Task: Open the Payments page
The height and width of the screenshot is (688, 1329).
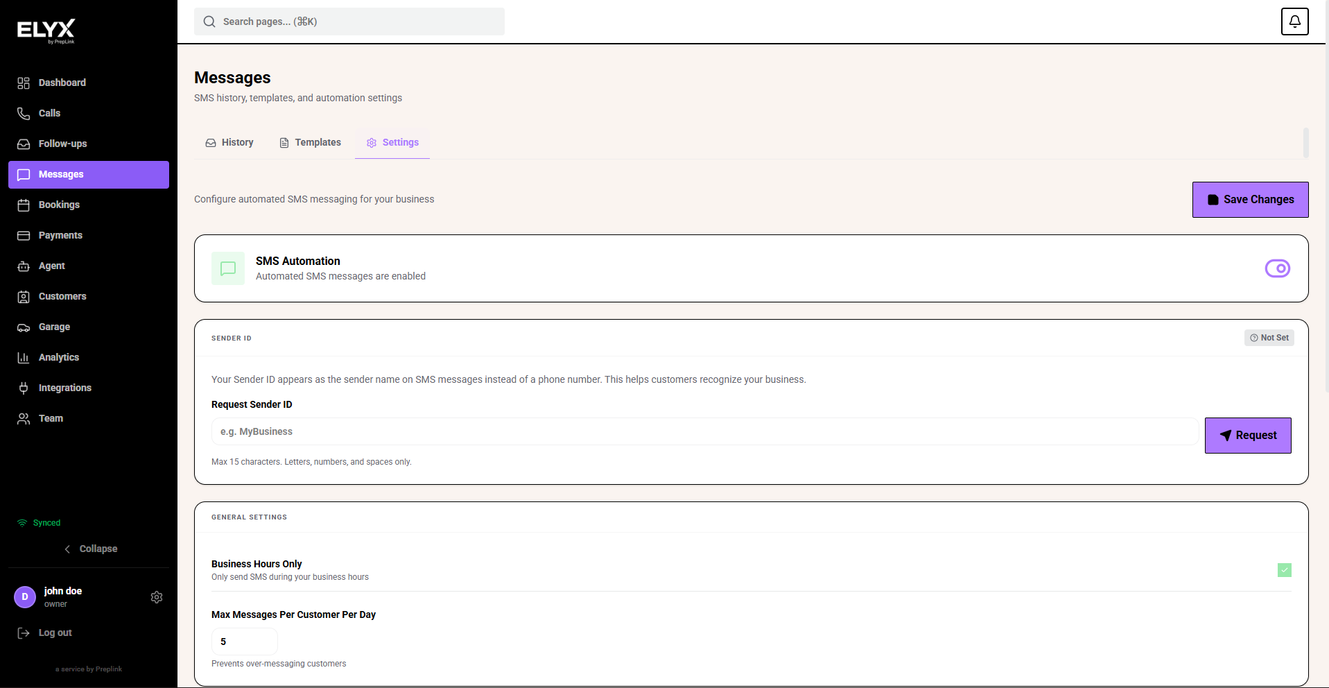Action: 89,236
